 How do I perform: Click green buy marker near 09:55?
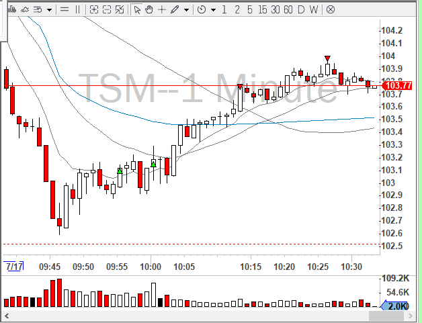point(120,171)
